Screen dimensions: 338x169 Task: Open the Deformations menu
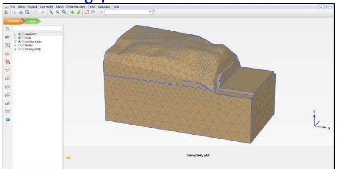pyautogui.click(x=75, y=7)
